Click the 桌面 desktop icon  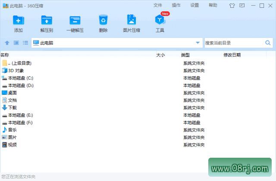(x=4, y=93)
